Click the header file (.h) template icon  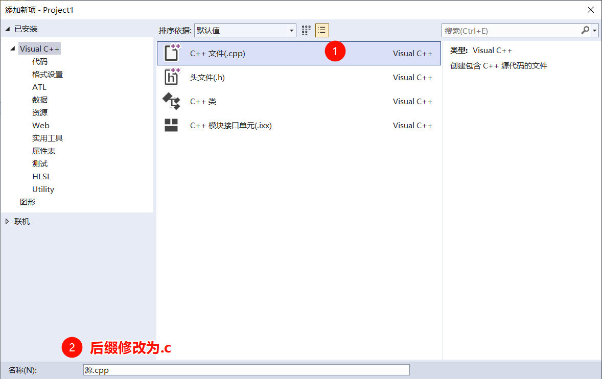click(x=172, y=76)
